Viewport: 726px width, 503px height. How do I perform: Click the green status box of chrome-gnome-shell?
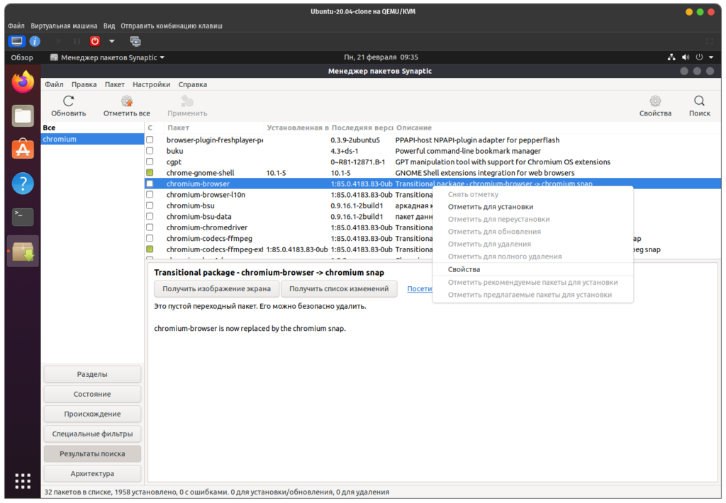point(150,173)
